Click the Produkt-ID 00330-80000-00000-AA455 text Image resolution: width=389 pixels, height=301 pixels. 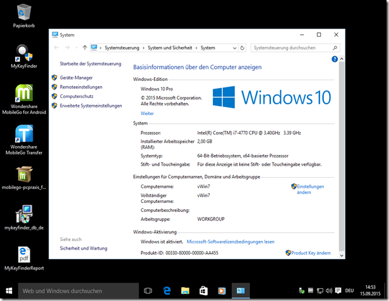click(179, 253)
